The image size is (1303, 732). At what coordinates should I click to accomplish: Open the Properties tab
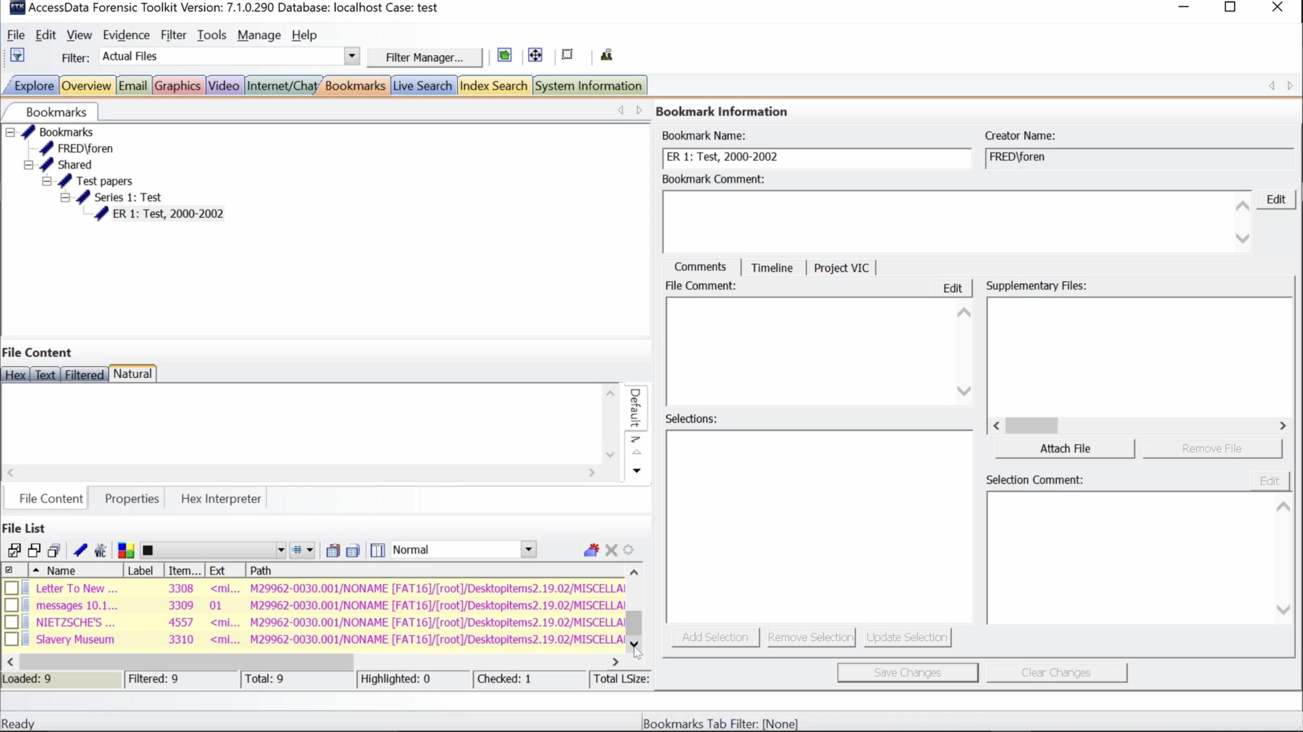132,499
